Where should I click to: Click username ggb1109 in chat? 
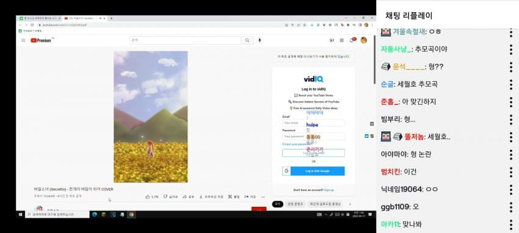pyautogui.click(x=395, y=207)
